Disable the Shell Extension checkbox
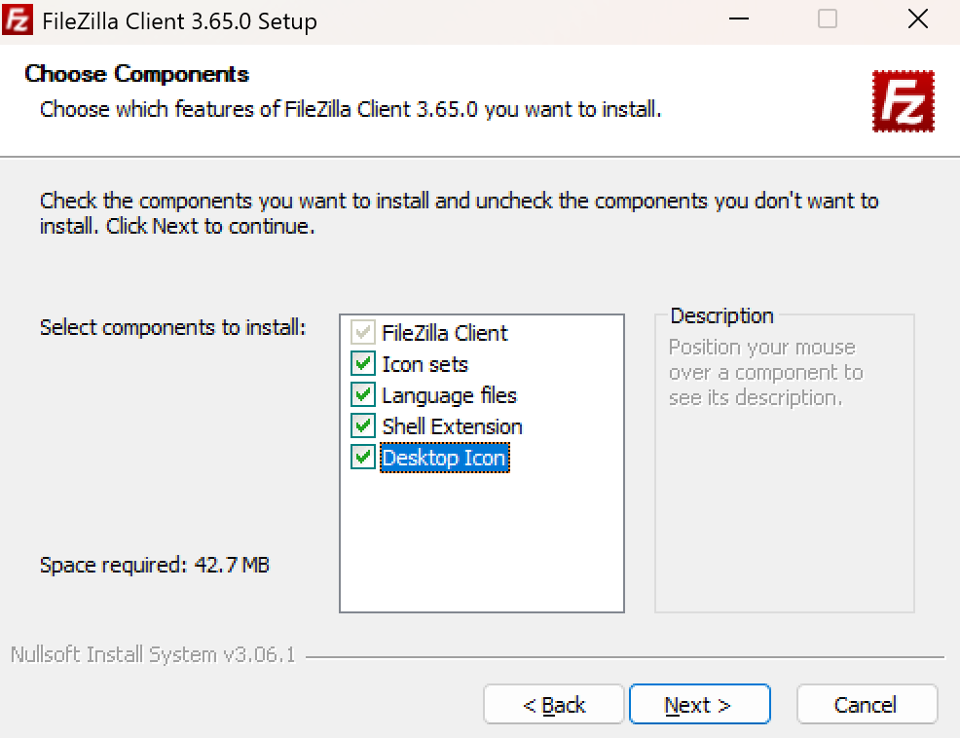Screen dimensions: 960x738 click(363, 426)
